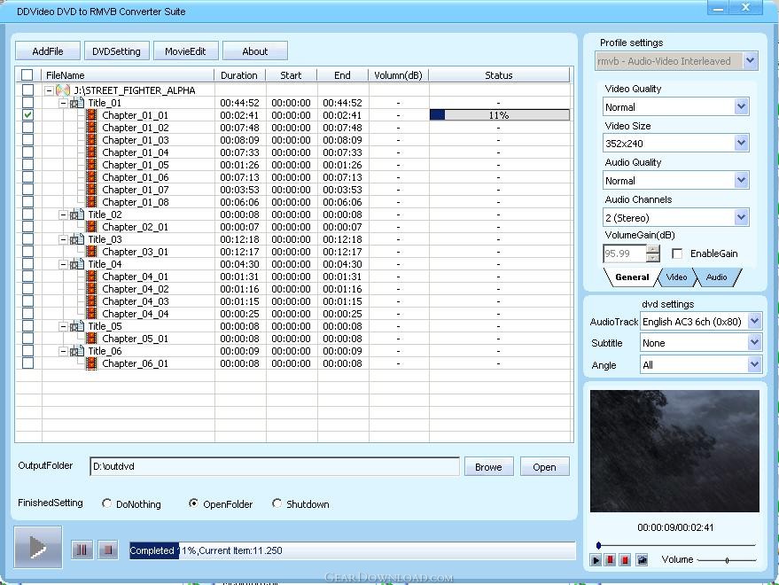This screenshot has width=779, height=585.
Task: Toggle the select-all checkbox in the FileName header
Action: coord(27,75)
